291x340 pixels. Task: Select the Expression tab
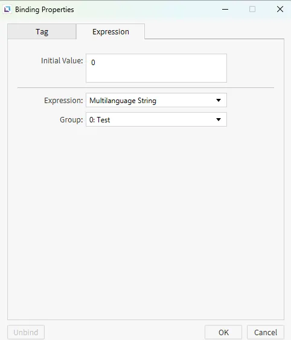[110, 32]
